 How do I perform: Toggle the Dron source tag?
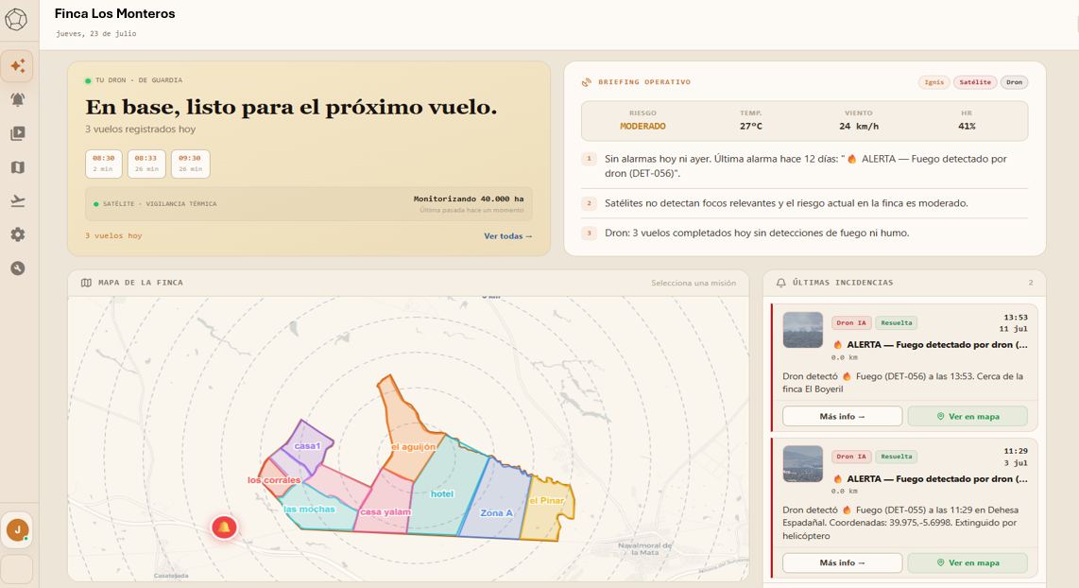tap(1015, 82)
